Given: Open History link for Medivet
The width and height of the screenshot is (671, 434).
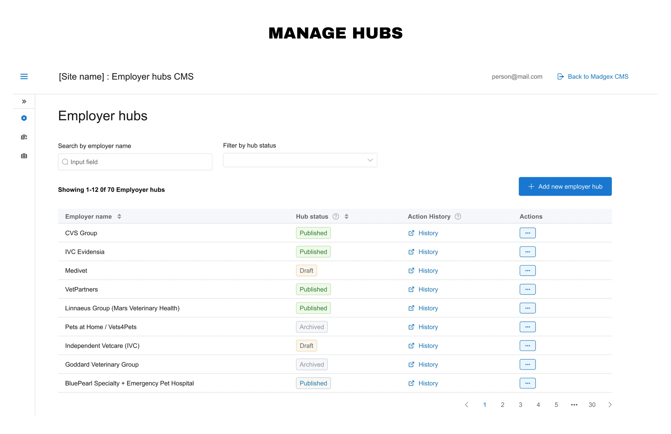Looking at the screenshot, I should (423, 271).
